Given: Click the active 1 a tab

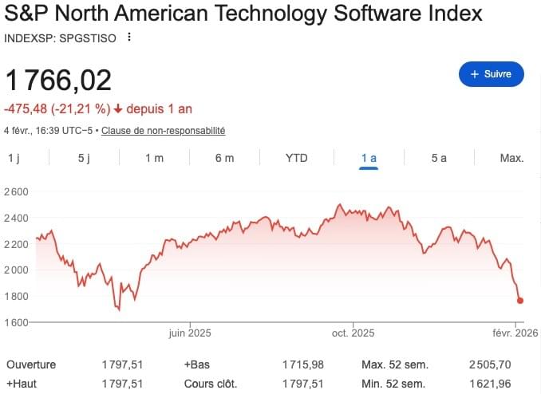Looking at the screenshot, I should (368, 158).
